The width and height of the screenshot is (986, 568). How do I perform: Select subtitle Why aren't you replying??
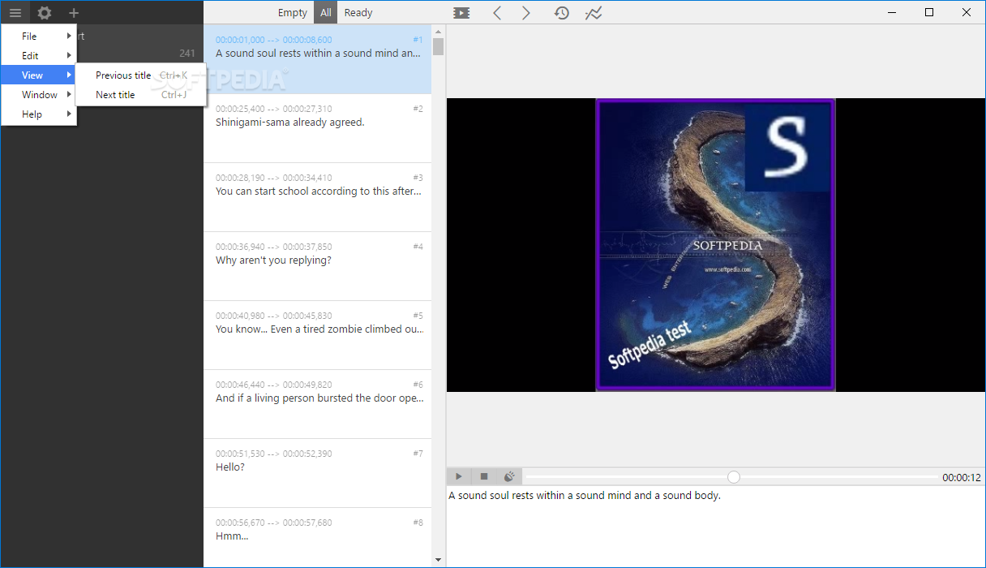[x=317, y=266]
